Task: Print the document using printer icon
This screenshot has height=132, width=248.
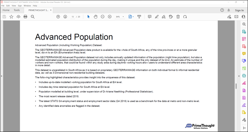Action: pos(25,17)
